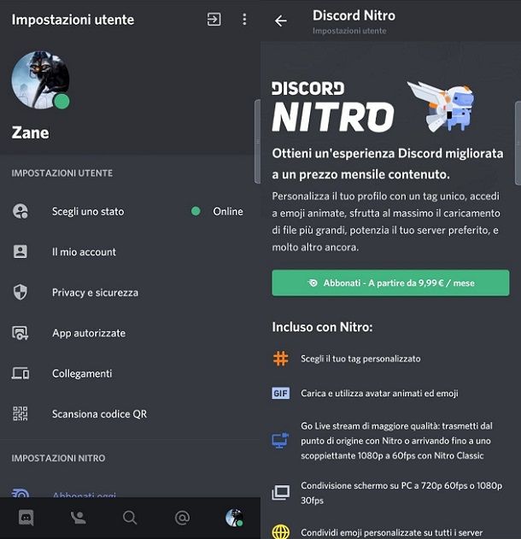The height and width of the screenshot is (539, 521).
Task: Tap the Online status indicator
Action: pyautogui.click(x=217, y=211)
